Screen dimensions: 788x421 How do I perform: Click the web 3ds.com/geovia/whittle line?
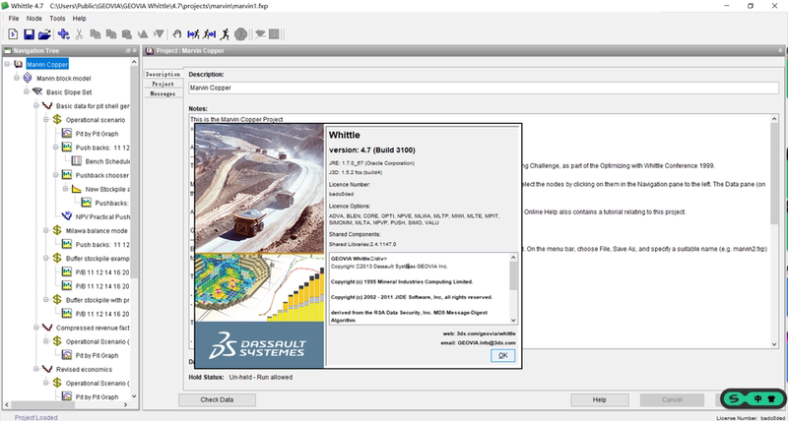coord(479,333)
